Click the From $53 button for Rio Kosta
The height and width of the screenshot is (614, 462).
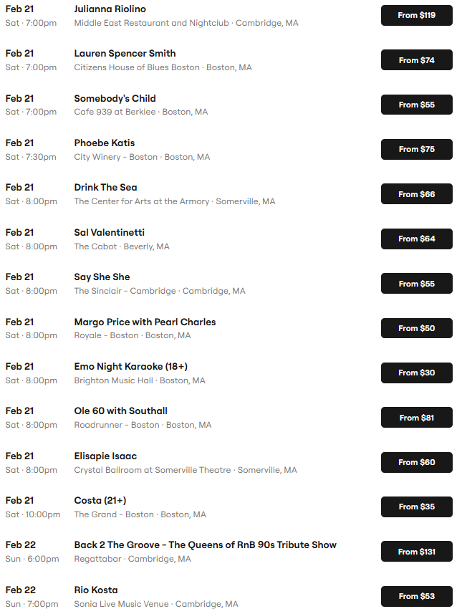(416, 596)
